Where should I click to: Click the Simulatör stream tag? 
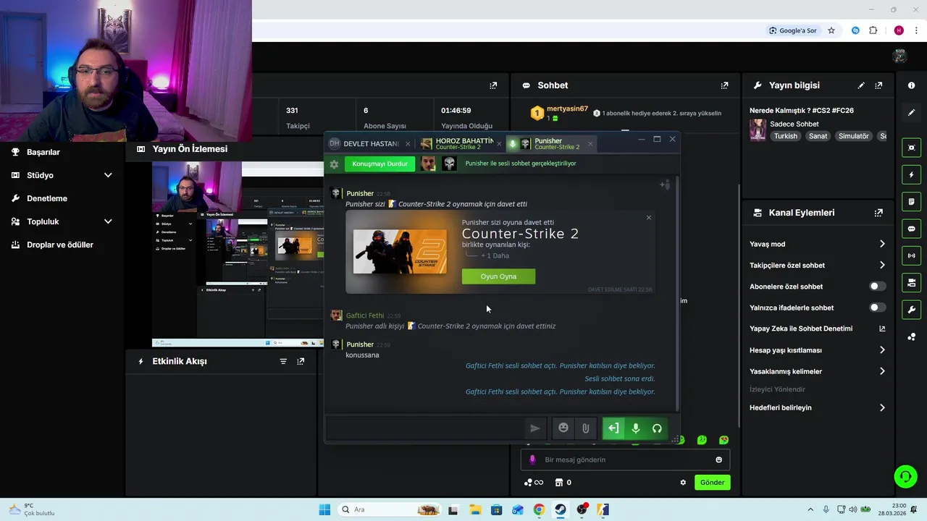(x=853, y=136)
